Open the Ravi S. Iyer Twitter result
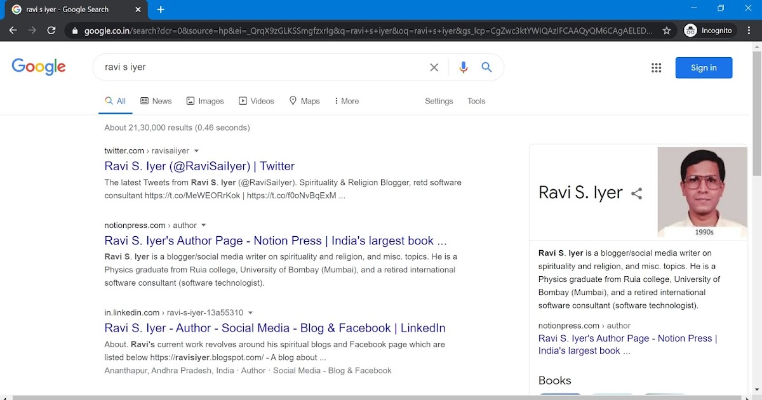 coord(199,166)
